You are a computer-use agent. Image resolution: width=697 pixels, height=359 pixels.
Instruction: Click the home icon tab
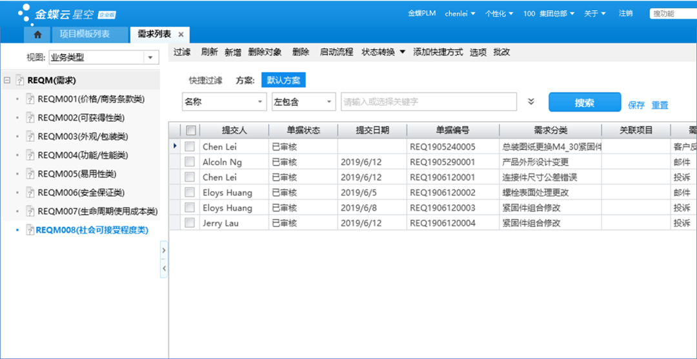(37, 34)
